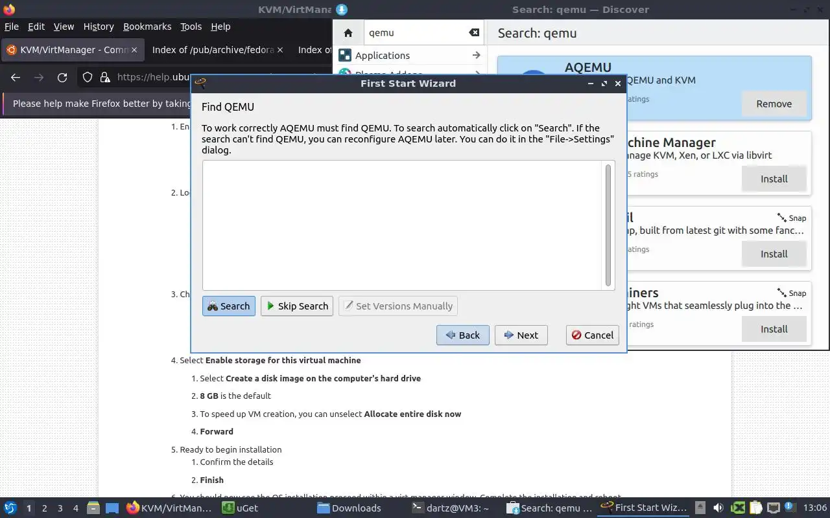Open Firefox History menu
Viewport: 830px width, 518px height.
point(99,27)
